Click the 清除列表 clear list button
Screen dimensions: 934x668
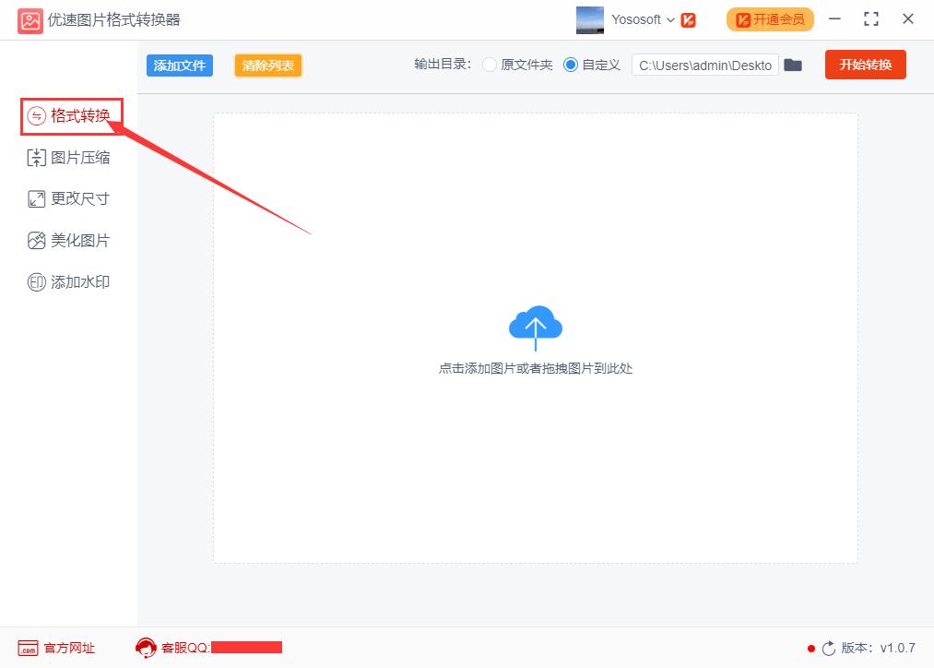pyautogui.click(x=267, y=65)
